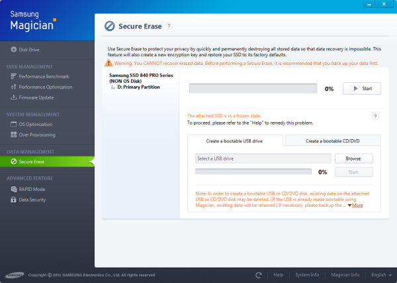
Task: Click help icon next to frozen state message
Action: [x=375, y=116]
